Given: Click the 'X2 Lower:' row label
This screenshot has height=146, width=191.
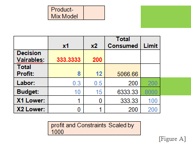Looking at the screenshot, I should coord(31,109).
